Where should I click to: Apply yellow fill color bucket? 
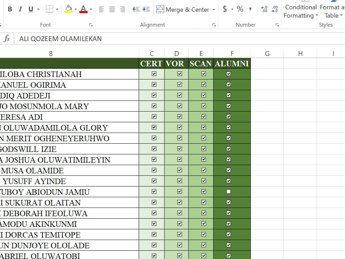pos(68,9)
